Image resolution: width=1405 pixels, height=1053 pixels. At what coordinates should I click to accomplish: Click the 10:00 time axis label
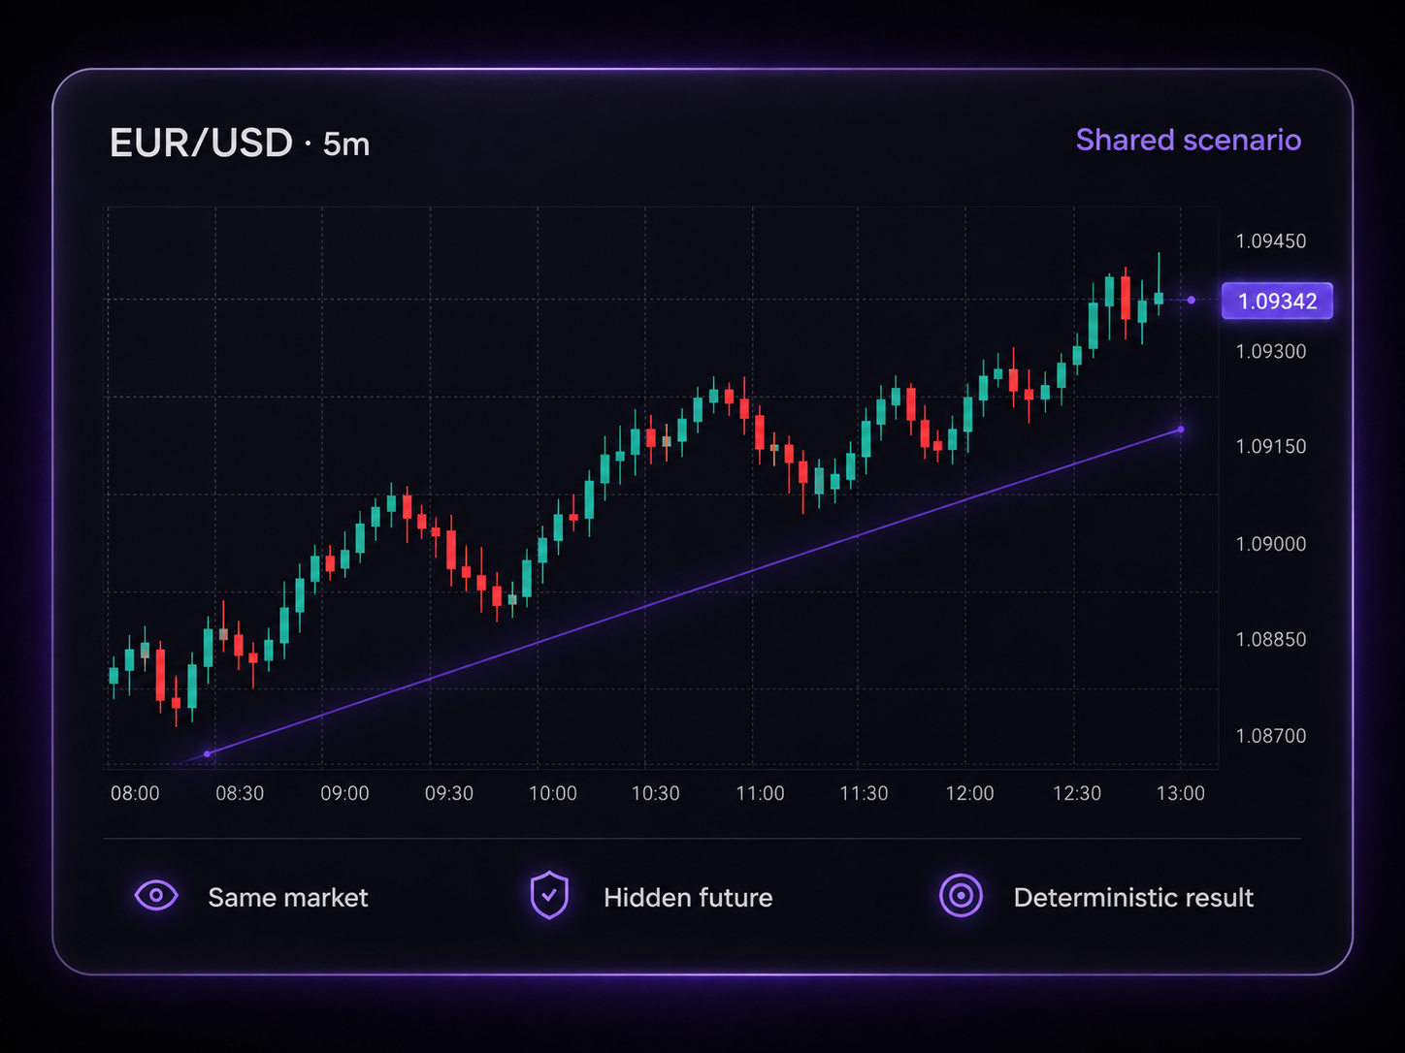coord(552,793)
